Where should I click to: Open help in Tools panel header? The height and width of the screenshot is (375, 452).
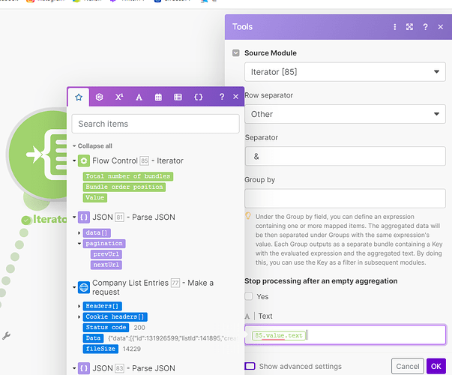coord(425,27)
